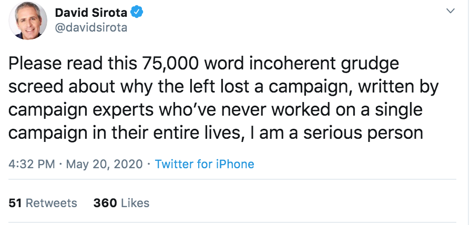View the 51 Retweets list
Image resolution: width=470 pixels, height=225 pixels.
click(x=43, y=203)
